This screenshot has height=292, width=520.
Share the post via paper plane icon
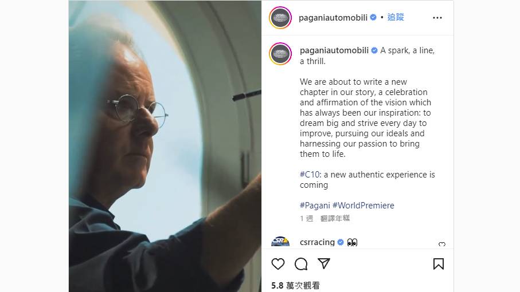pos(324,263)
